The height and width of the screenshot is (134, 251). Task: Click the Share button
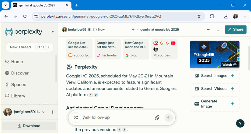coord(235,29)
